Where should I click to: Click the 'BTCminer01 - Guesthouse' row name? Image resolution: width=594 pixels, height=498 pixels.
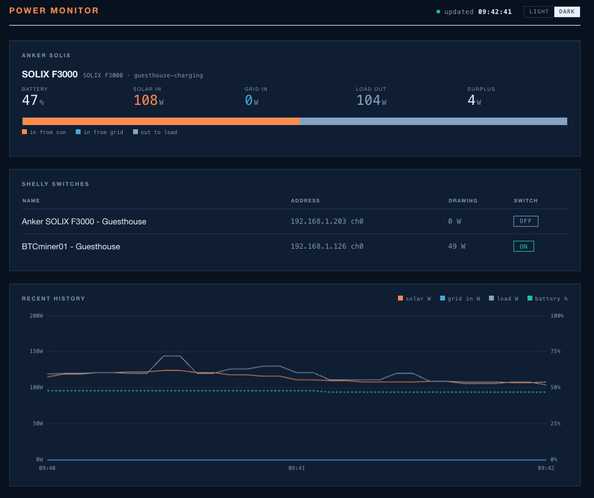pyautogui.click(x=71, y=246)
